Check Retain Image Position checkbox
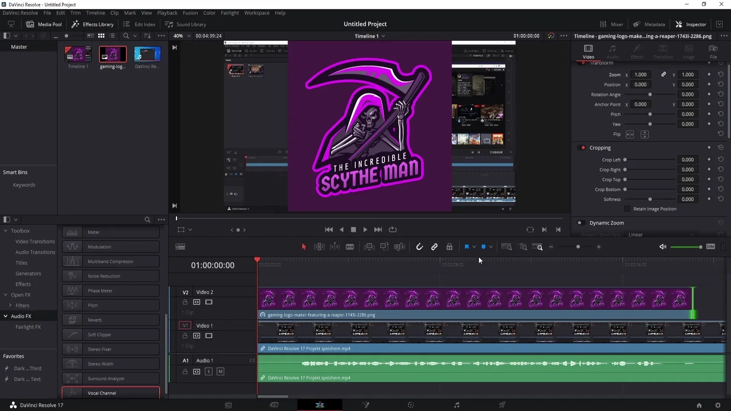The width and height of the screenshot is (731, 411). 627,209
